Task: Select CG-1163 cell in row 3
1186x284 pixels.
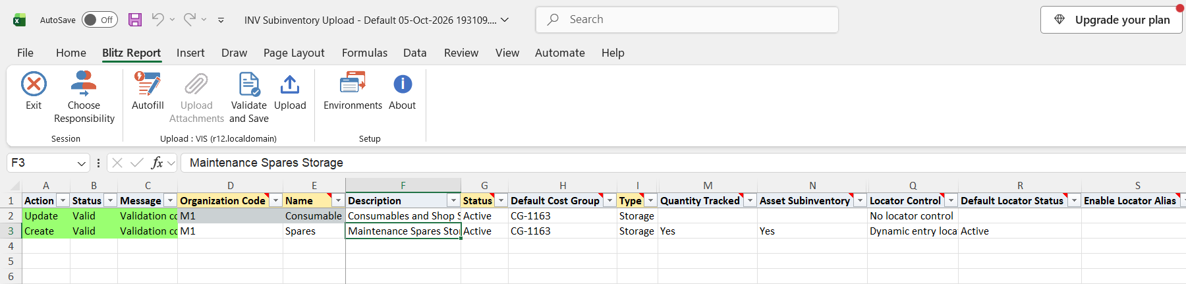Action: point(563,231)
